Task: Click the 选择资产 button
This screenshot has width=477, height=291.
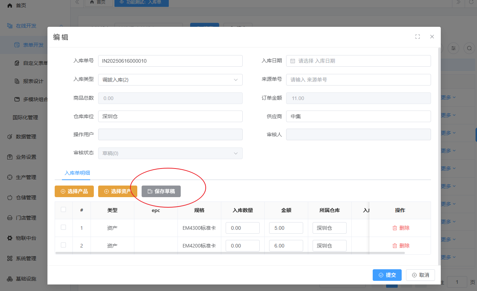Action: coord(118,191)
